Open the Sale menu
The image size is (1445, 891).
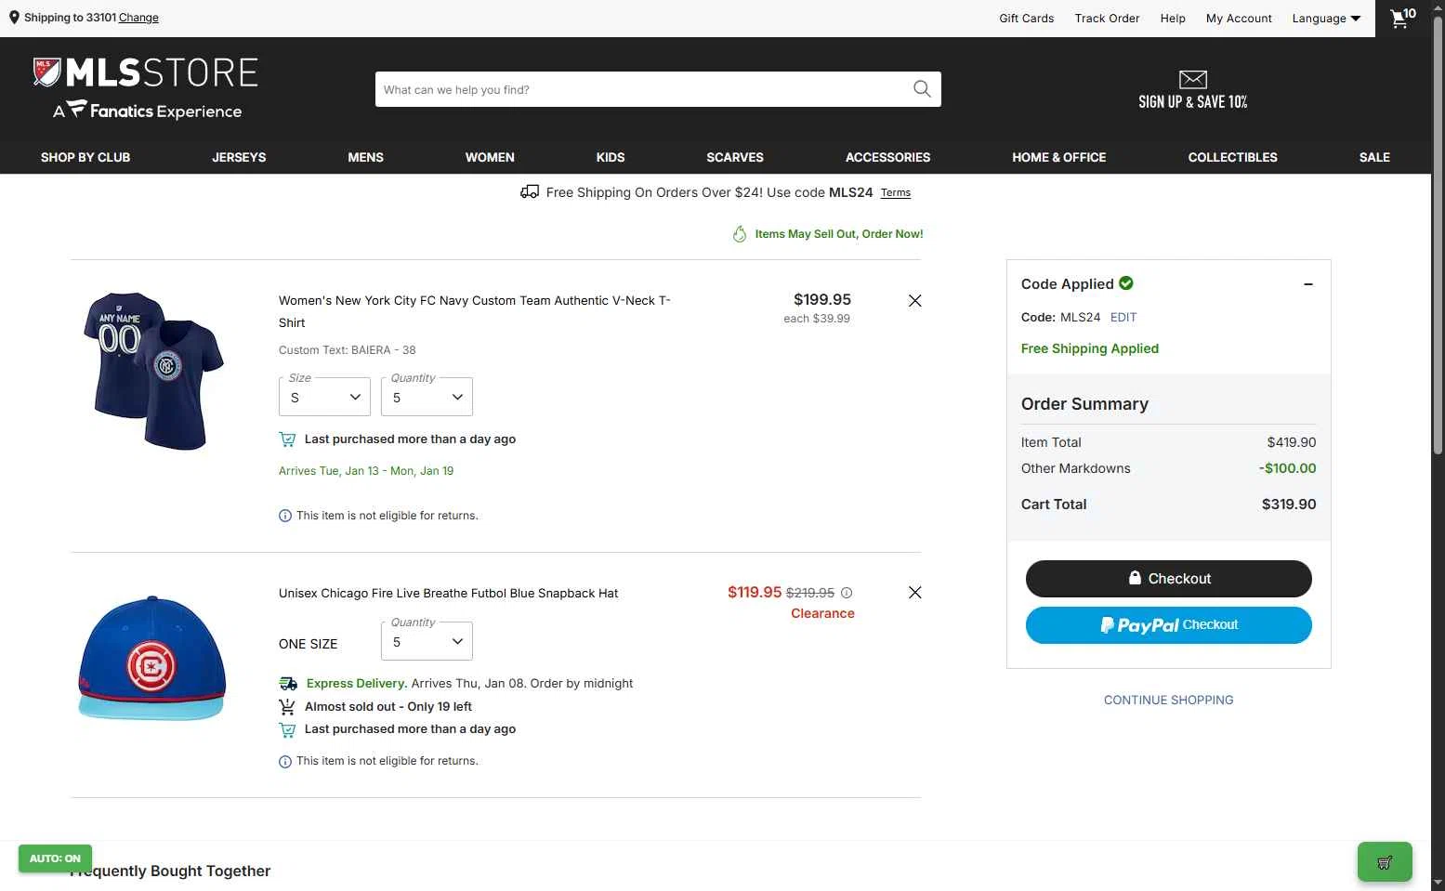[1374, 157]
